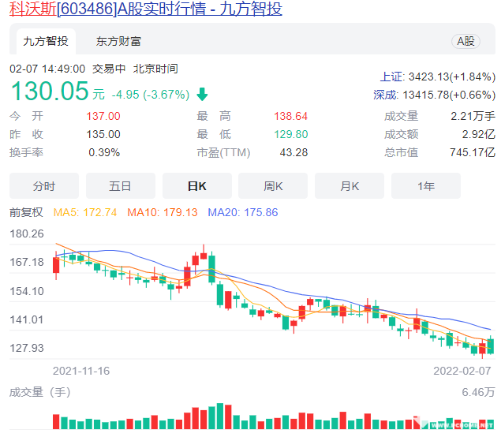This screenshot has width=501, height=437.
Task: Click the 2021-11-16 start date label
Action: point(81,370)
